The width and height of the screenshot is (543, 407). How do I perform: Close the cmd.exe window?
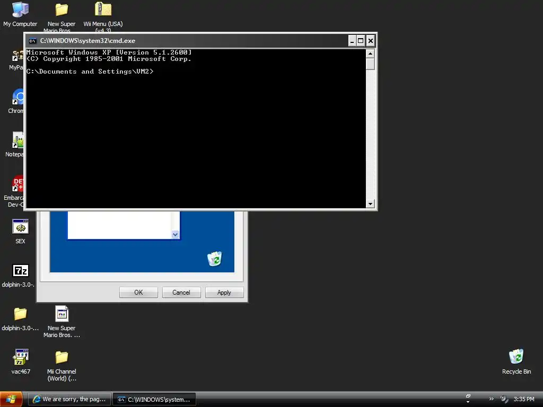pyautogui.click(x=370, y=41)
